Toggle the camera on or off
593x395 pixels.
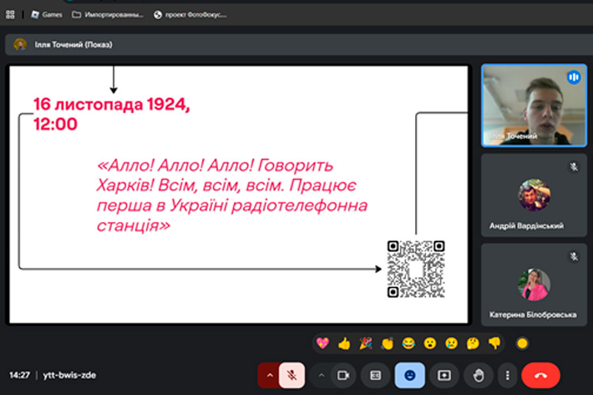[343, 375]
